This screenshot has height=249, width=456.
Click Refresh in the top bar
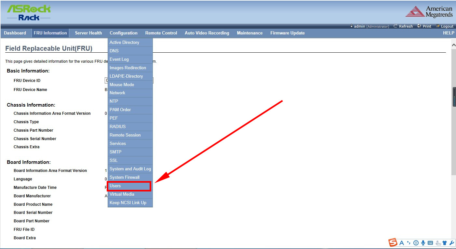coord(403,26)
